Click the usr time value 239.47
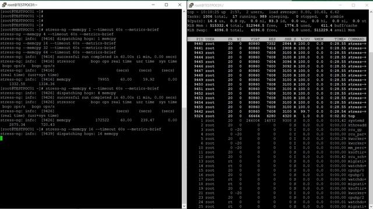373x209 pixels. tap(147, 120)
